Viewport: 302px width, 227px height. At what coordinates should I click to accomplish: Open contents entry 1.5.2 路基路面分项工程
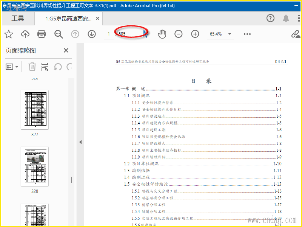point(206,198)
